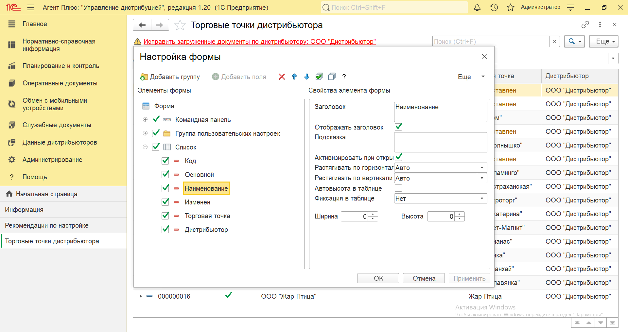Open page Еще dropdown button
The image size is (628, 332).
[x=603, y=42]
